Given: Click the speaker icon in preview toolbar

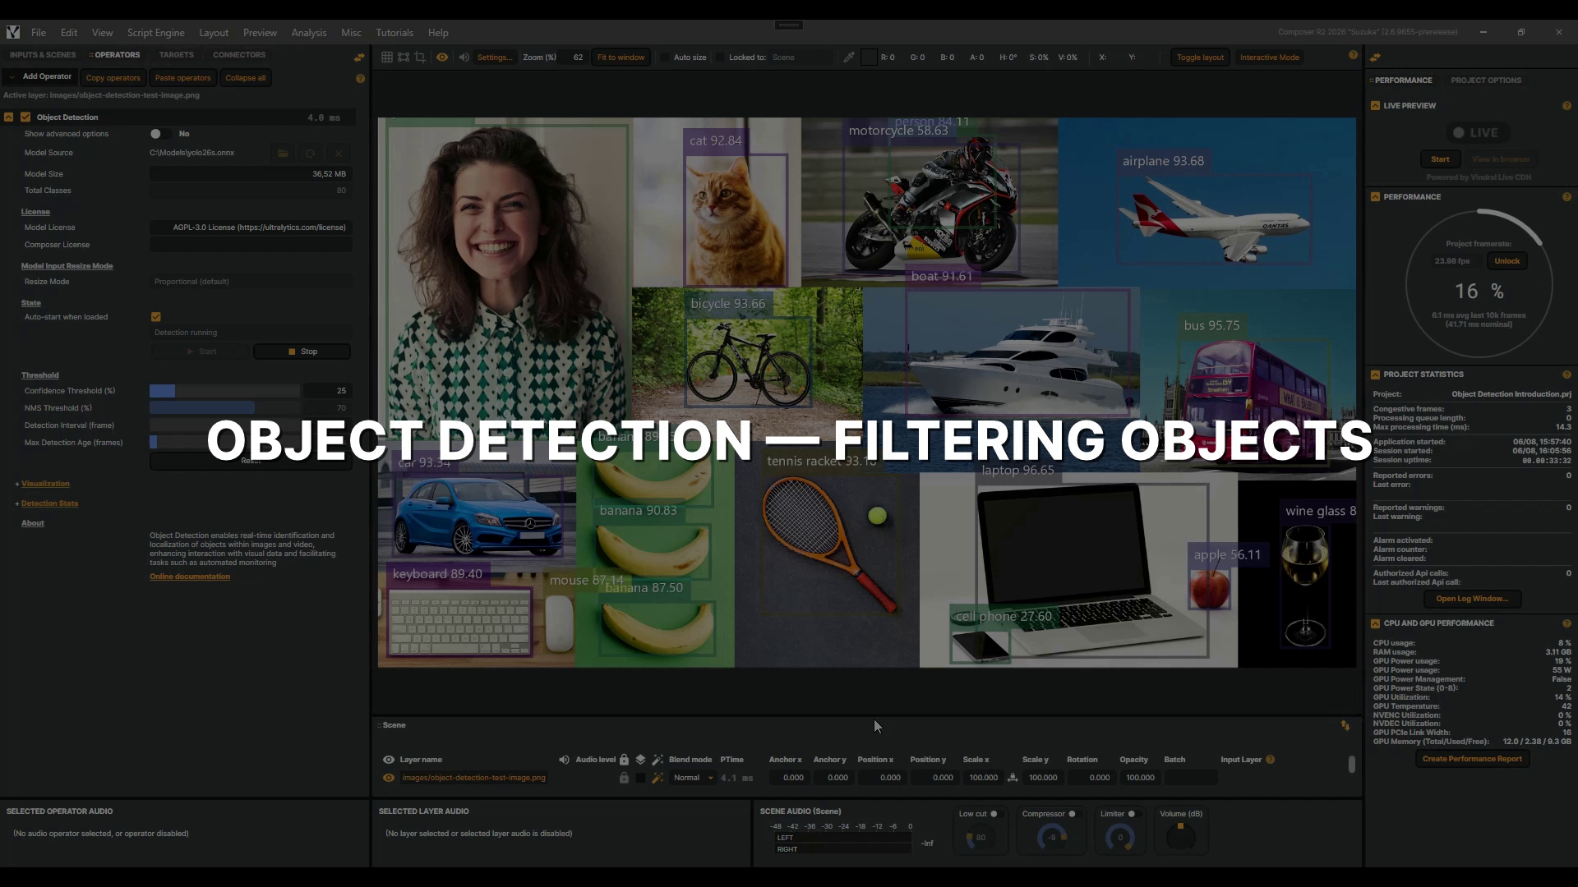Looking at the screenshot, I should coord(464,57).
